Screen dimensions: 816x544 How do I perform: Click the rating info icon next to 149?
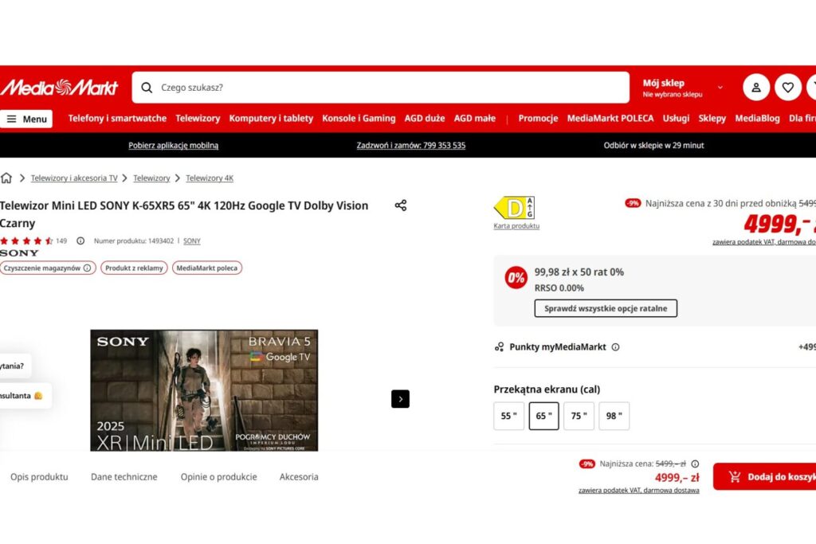point(80,241)
